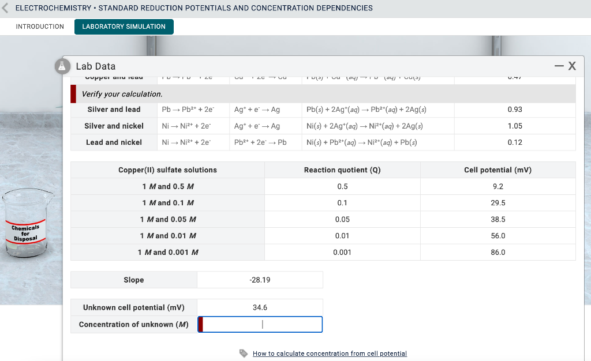Click the 'Lead and nickel' row label

point(114,142)
